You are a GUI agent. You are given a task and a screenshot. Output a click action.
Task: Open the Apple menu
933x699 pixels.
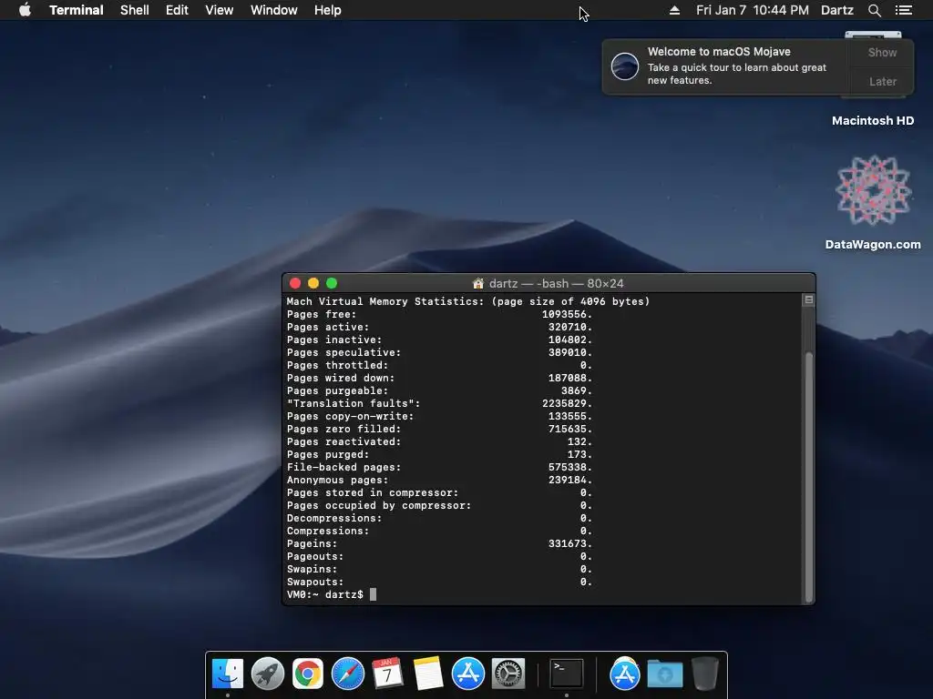(x=25, y=10)
